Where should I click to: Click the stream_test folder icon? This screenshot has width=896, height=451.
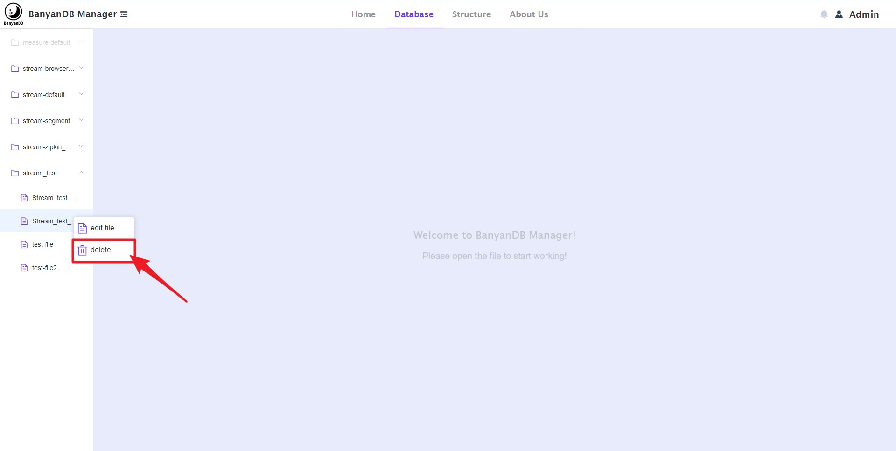point(15,173)
